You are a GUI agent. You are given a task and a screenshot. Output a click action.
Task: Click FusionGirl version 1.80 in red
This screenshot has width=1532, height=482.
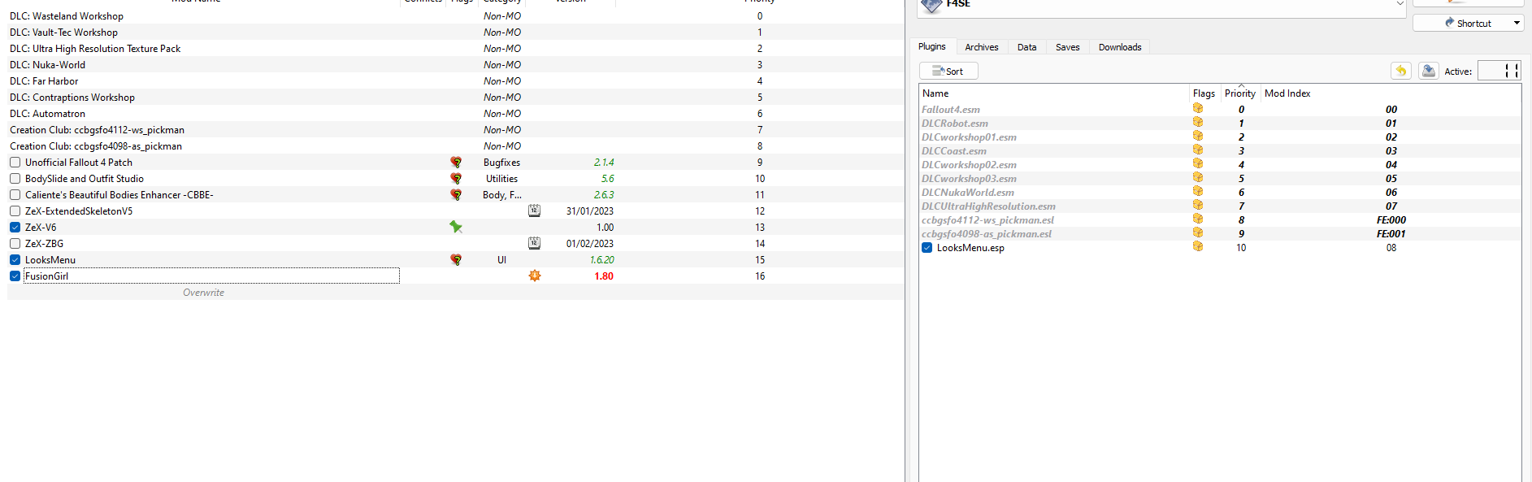tap(604, 276)
